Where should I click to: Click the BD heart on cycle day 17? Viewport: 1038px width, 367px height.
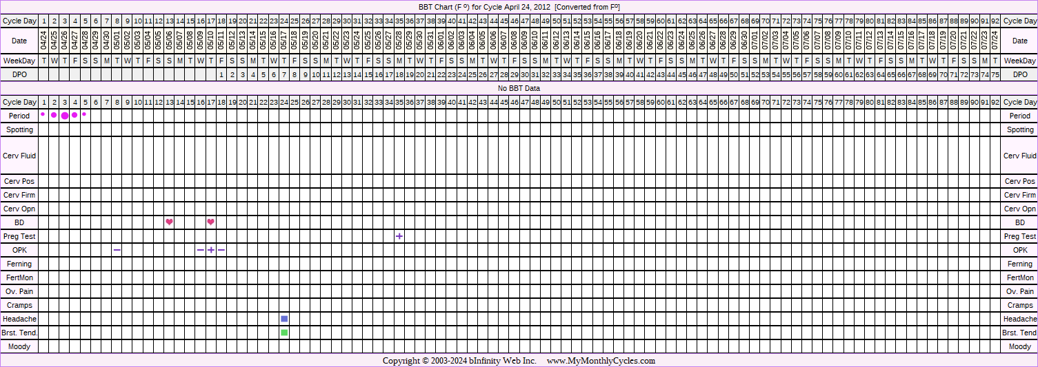click(x=211, y=222)
